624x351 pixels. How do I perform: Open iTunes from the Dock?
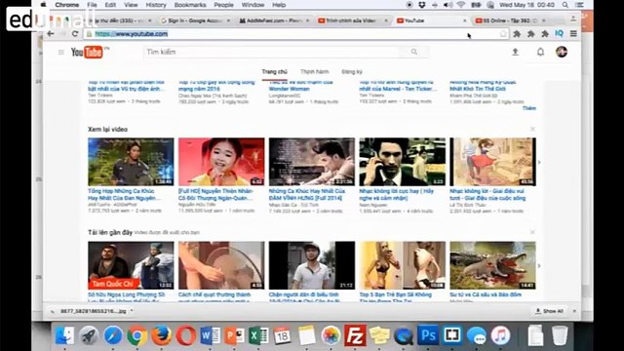click(500, 335)
